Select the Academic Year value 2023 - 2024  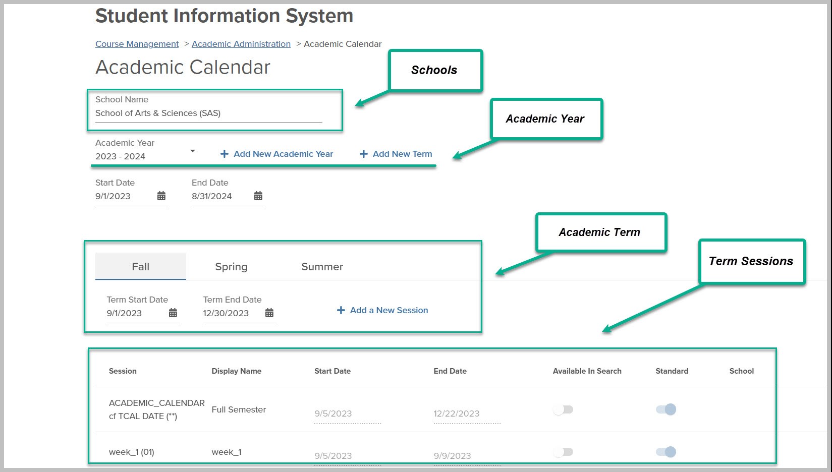click(x=120, y=156)
